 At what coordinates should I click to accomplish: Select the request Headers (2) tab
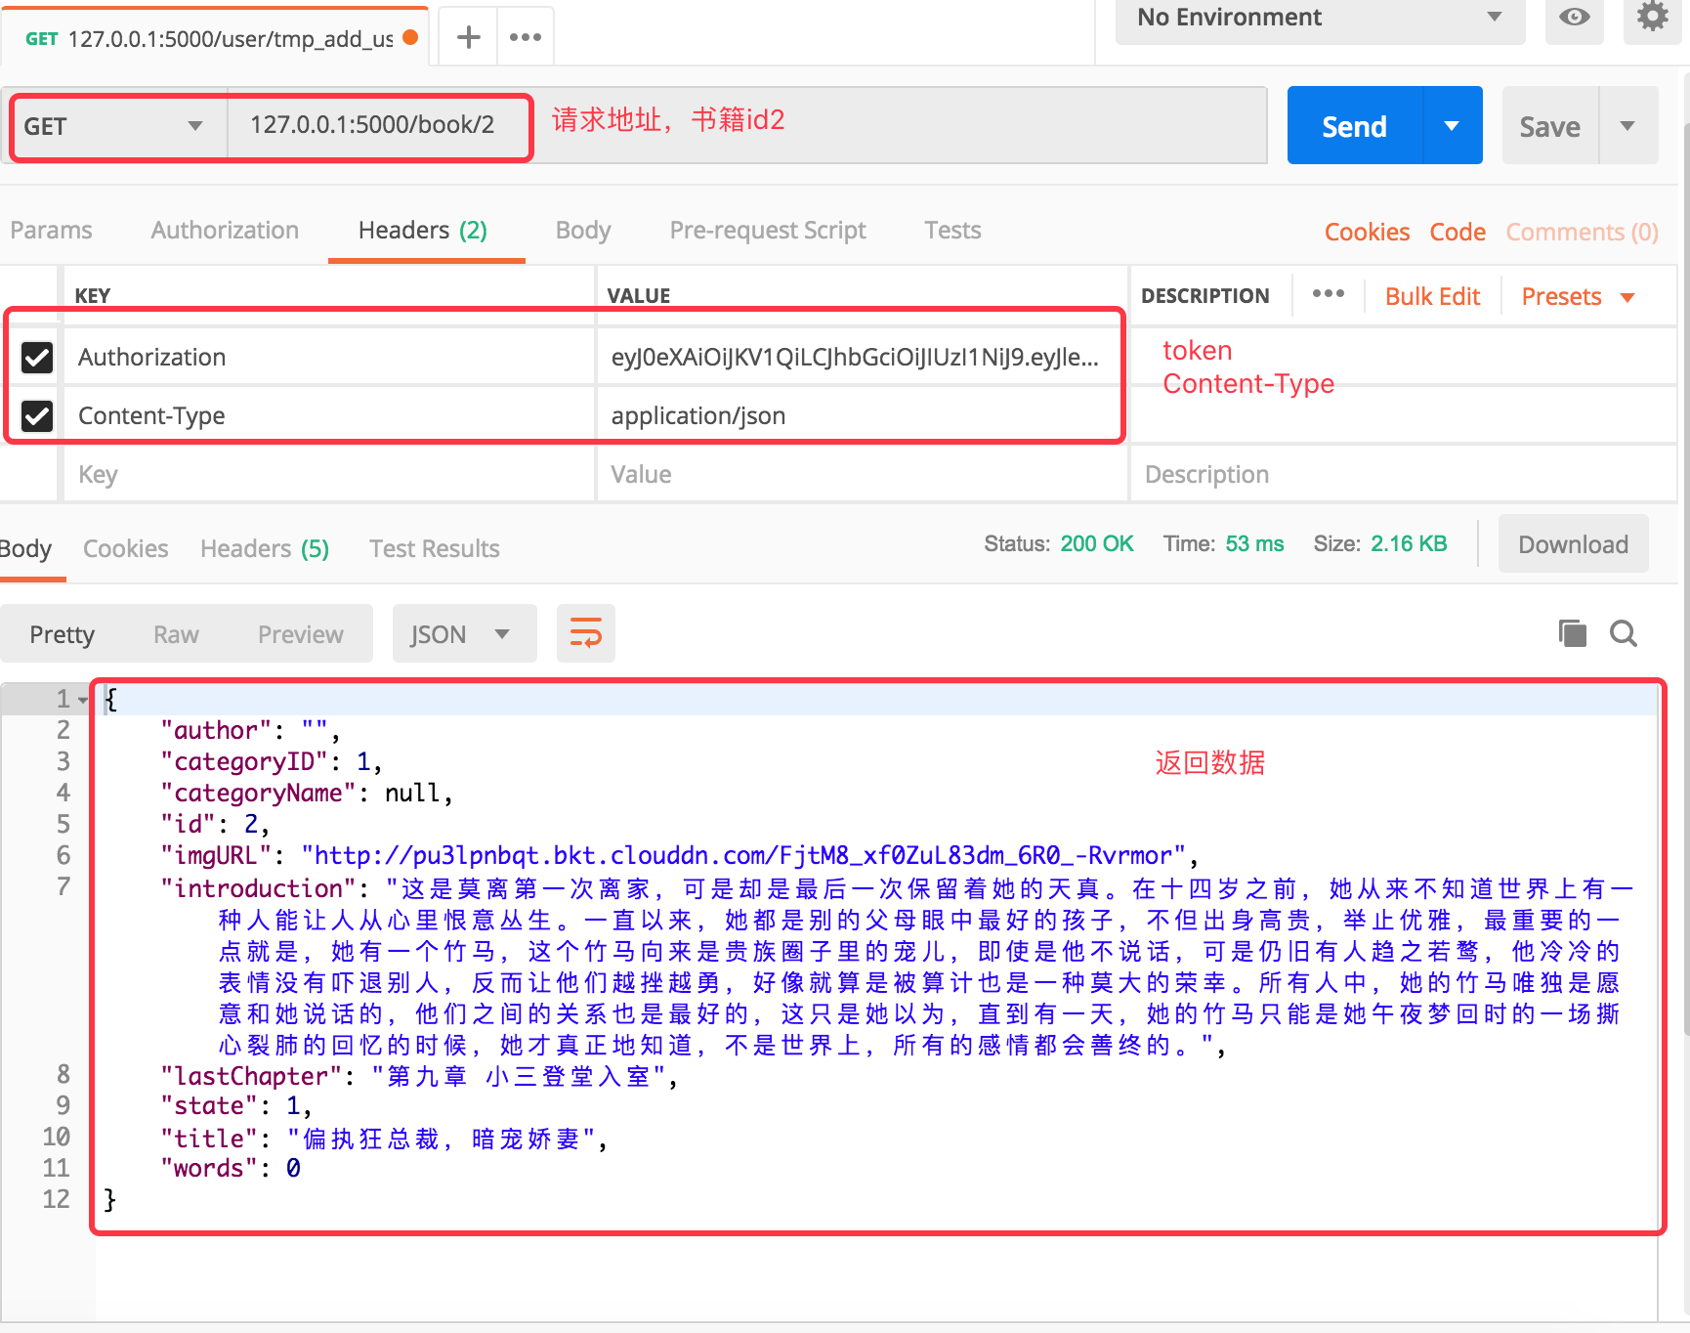[x=423, y=230]
